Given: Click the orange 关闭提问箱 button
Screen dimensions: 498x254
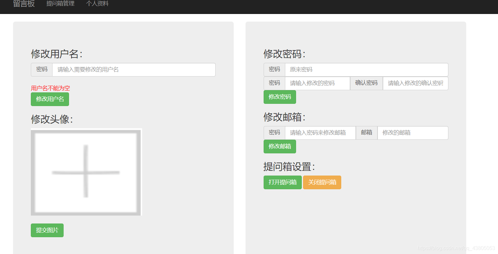Looking at the screenshot, I should [x=322, y=182].
